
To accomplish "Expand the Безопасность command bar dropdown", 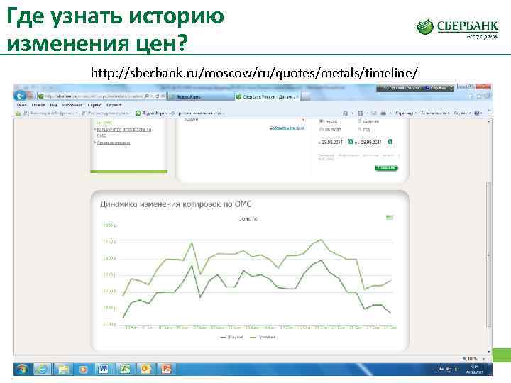I will click(435, 113).
